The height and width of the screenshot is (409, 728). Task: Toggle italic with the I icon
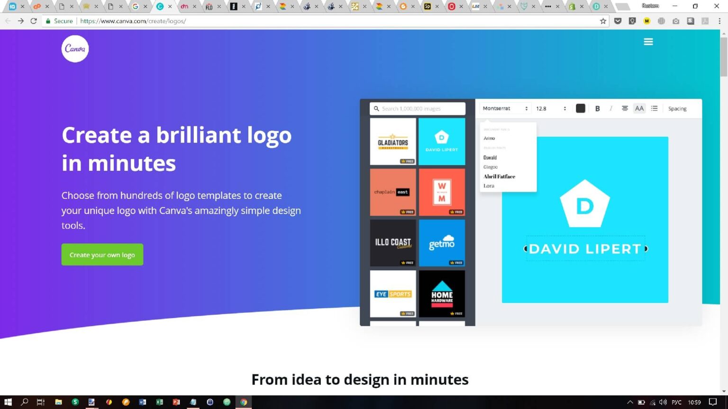[x=611, y=108]
